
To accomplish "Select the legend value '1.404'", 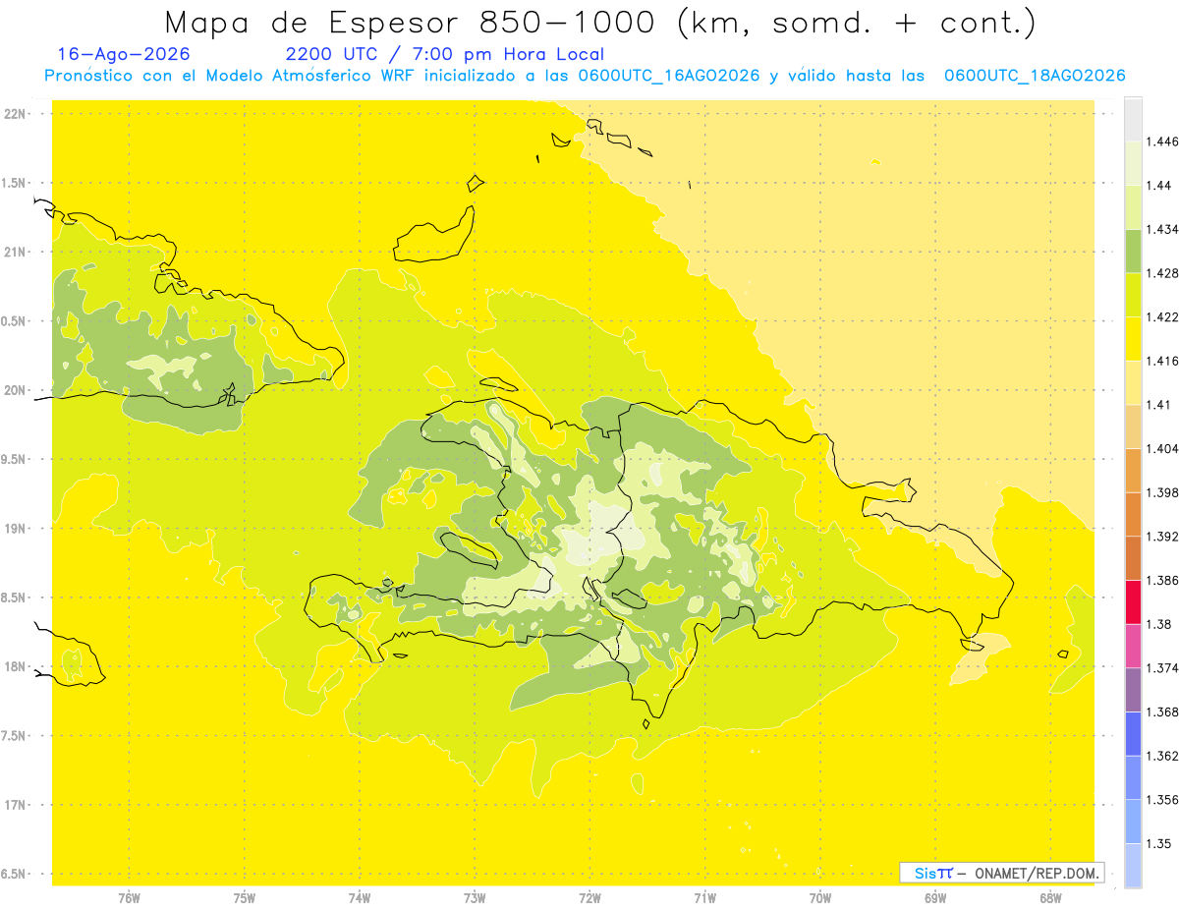I will tap(1162, 448).
